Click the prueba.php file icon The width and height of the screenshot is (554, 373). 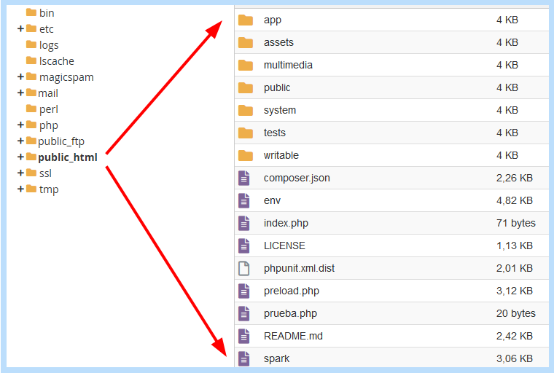(x=243, y=314)
